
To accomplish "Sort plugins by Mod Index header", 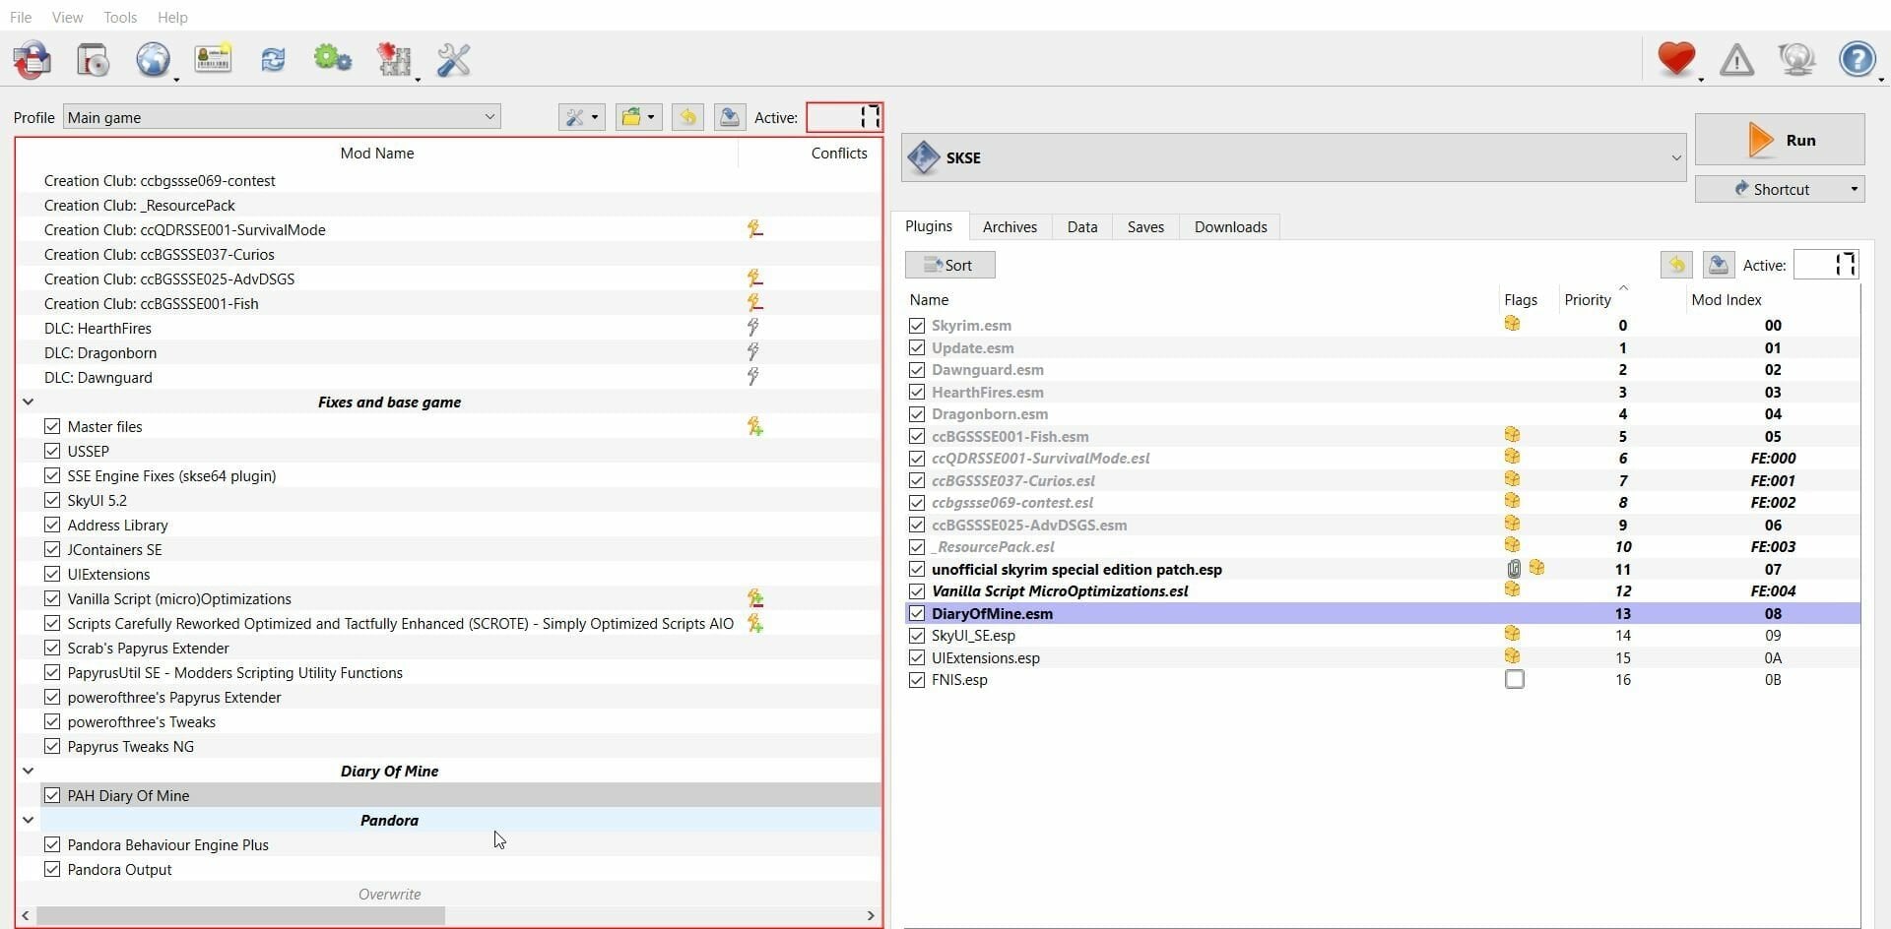I will (1727, 299).
